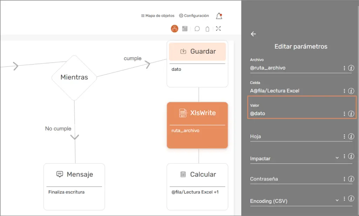This screenshot has height=216, width=359.
Task: Go back with the panel arrow
Action: point(253,34)
